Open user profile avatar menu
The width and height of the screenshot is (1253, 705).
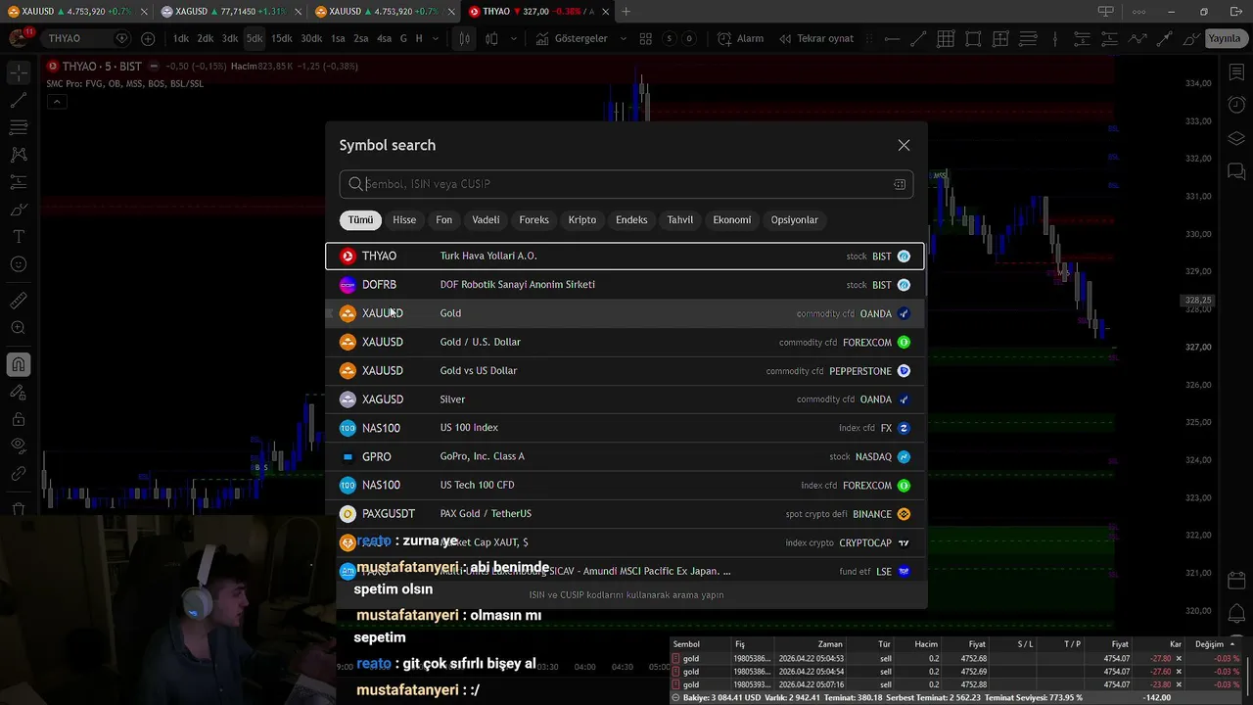(x=19, y=38)
